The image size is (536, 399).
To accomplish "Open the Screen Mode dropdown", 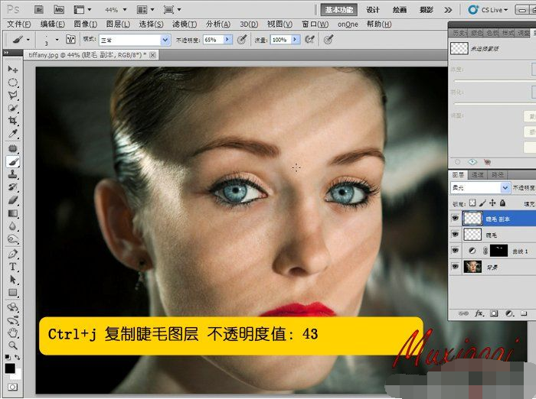I will [x=179, y=10].
